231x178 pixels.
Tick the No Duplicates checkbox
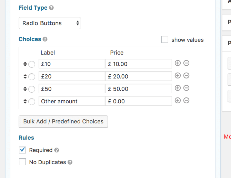tap(22, 162)
